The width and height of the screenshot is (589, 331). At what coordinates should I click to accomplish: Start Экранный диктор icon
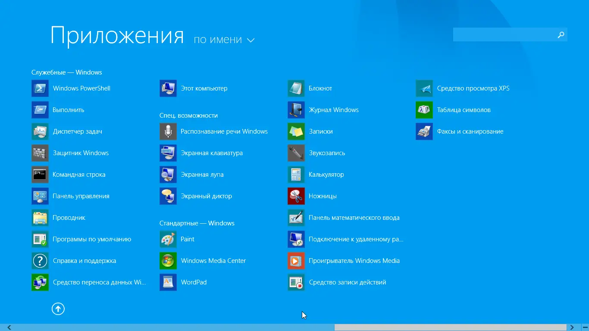coord(168,196)
